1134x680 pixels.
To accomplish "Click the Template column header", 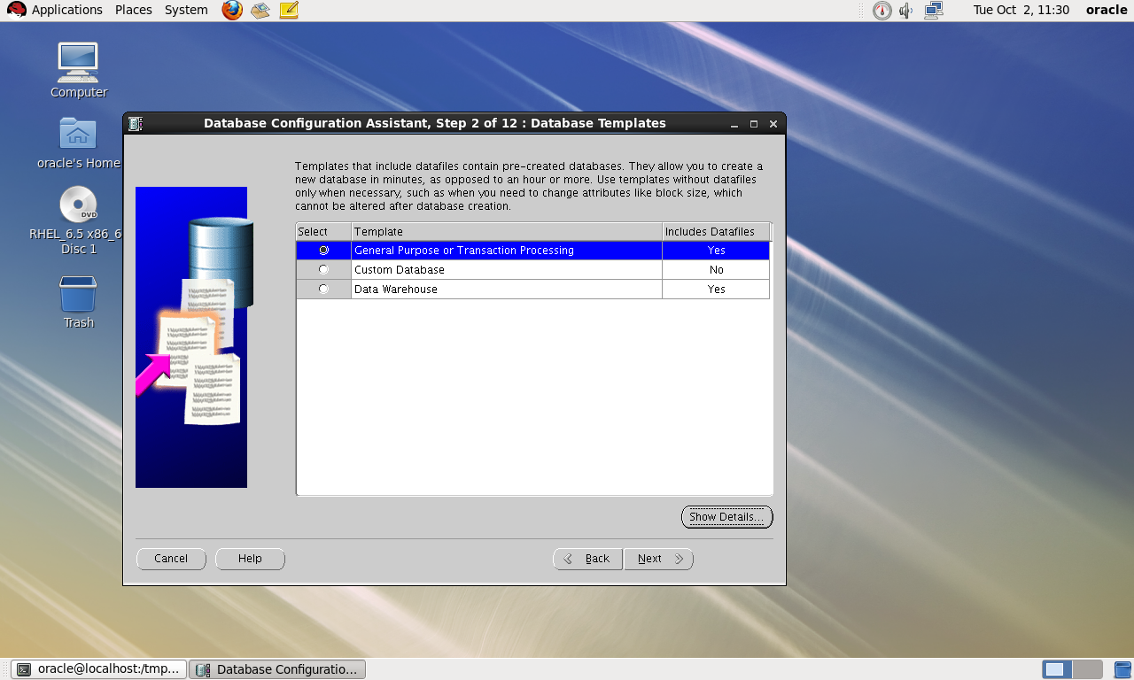I will (507, 232).
